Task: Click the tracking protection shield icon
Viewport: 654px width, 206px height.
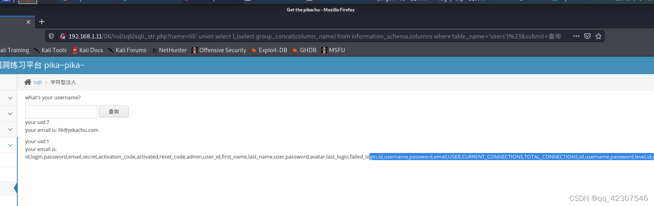Action: (x=51, y=36)
